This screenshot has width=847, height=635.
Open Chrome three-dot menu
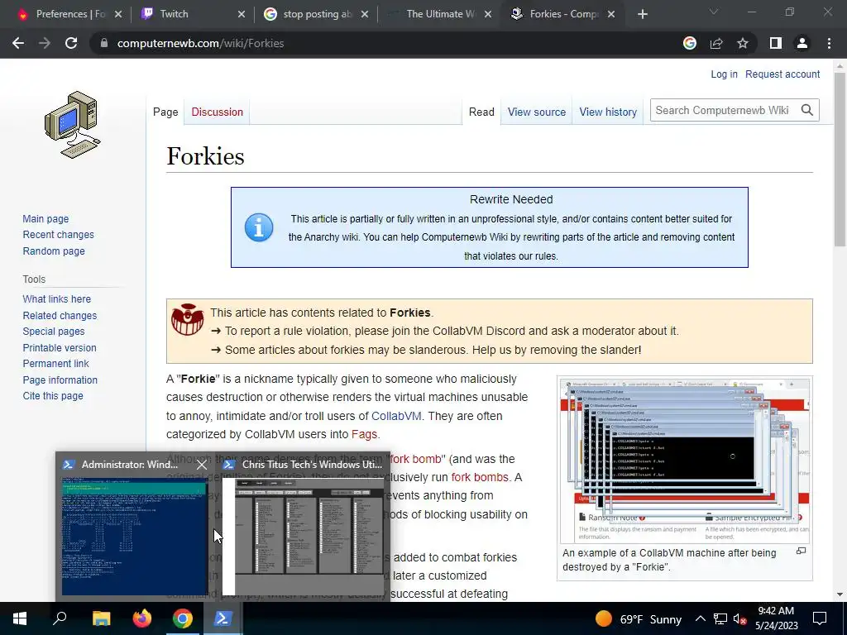tap(829, 43)
